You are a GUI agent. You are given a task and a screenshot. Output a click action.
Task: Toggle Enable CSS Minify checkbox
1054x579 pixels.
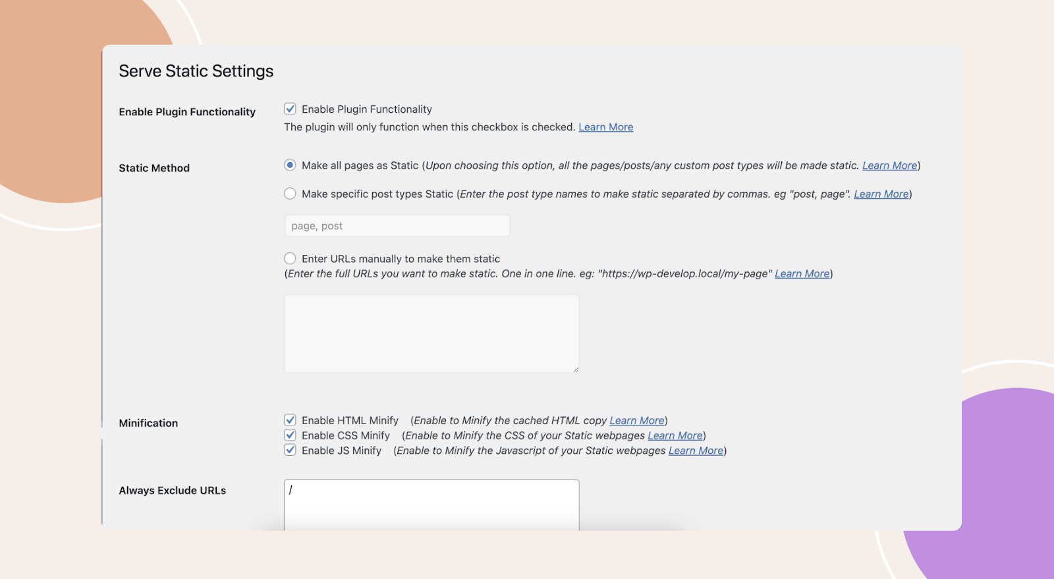(x=290, y=435)
